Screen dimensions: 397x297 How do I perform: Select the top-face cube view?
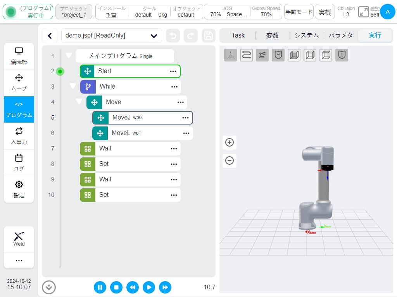[326, 55]
